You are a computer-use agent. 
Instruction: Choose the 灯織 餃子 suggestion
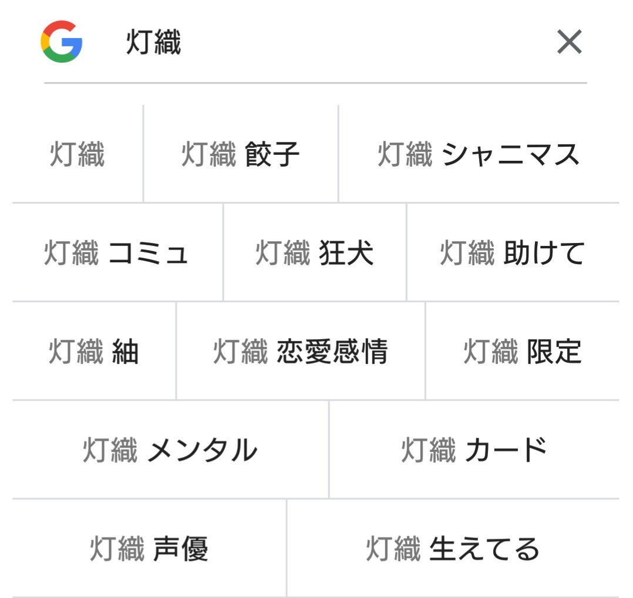[241, 154]
